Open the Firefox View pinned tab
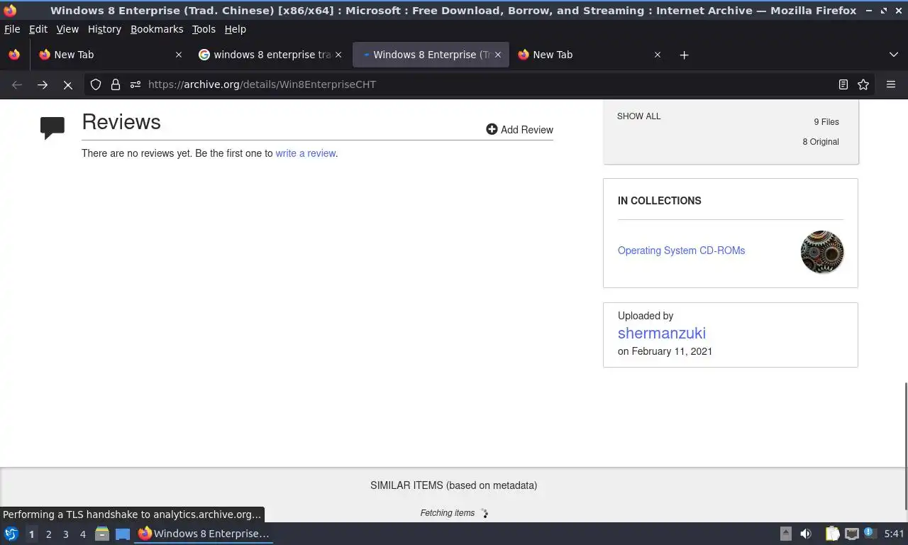 (14, 55)
